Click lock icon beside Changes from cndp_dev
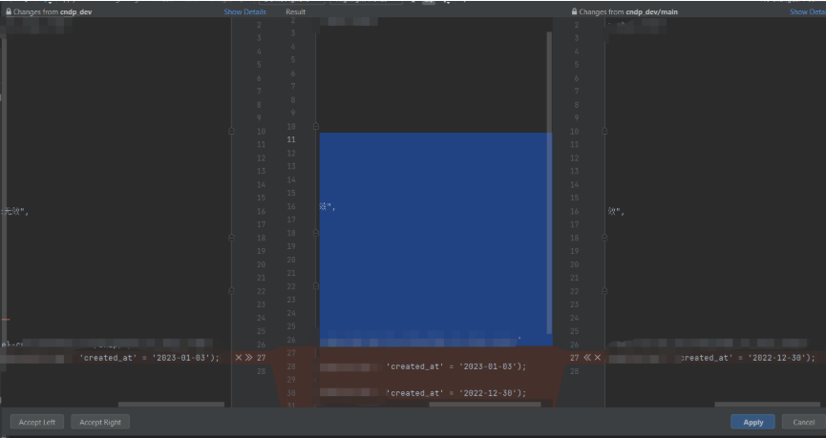This screenshot has height=438, width=826. point(9,11)
